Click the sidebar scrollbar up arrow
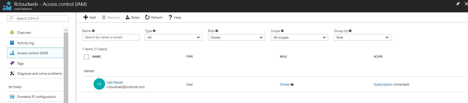This screenshot has width=468, height=103. point(66,30)
